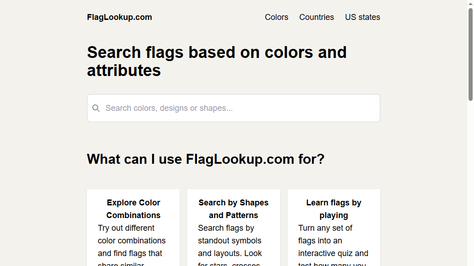Click the 'Turn any set of flags' text
474x266 pixels.
pos(333,247)
